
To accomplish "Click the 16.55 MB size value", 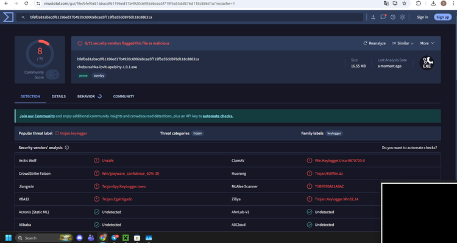I will (358, 66).
